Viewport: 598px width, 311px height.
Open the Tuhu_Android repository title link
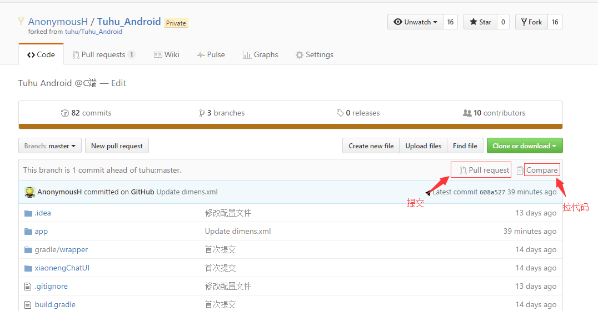coord(129,21)
